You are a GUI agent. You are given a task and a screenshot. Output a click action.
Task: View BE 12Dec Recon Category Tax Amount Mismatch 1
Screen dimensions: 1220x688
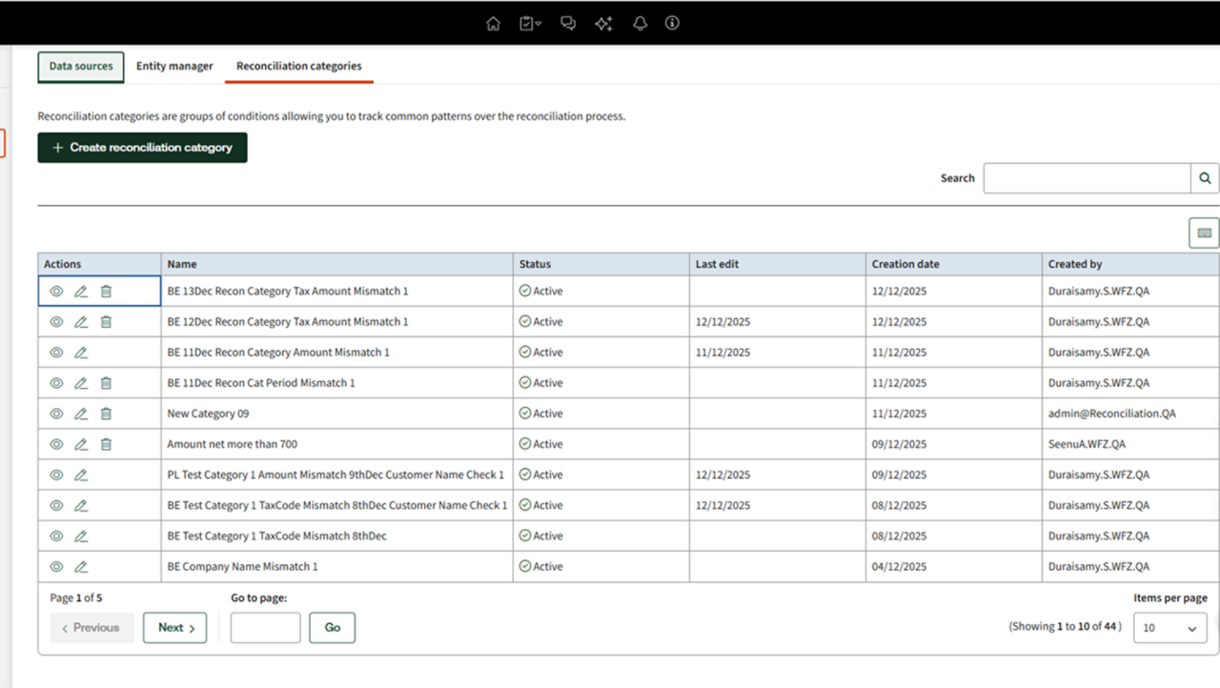click(x=56, y=322)
